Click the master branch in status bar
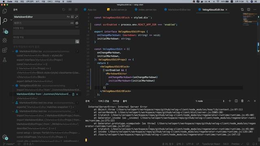 pos(9,144)
